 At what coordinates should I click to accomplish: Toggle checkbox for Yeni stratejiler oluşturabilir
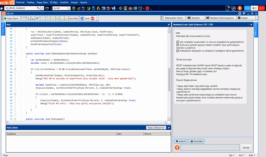click(x=178, y=42)
